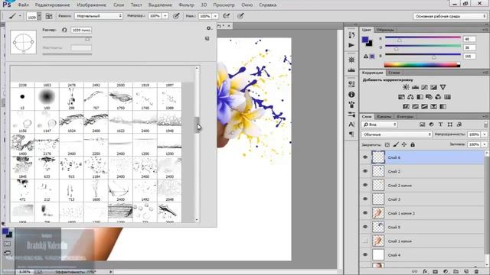
Task: Open the Actions play icon in dock
Action: coord(351,45)
